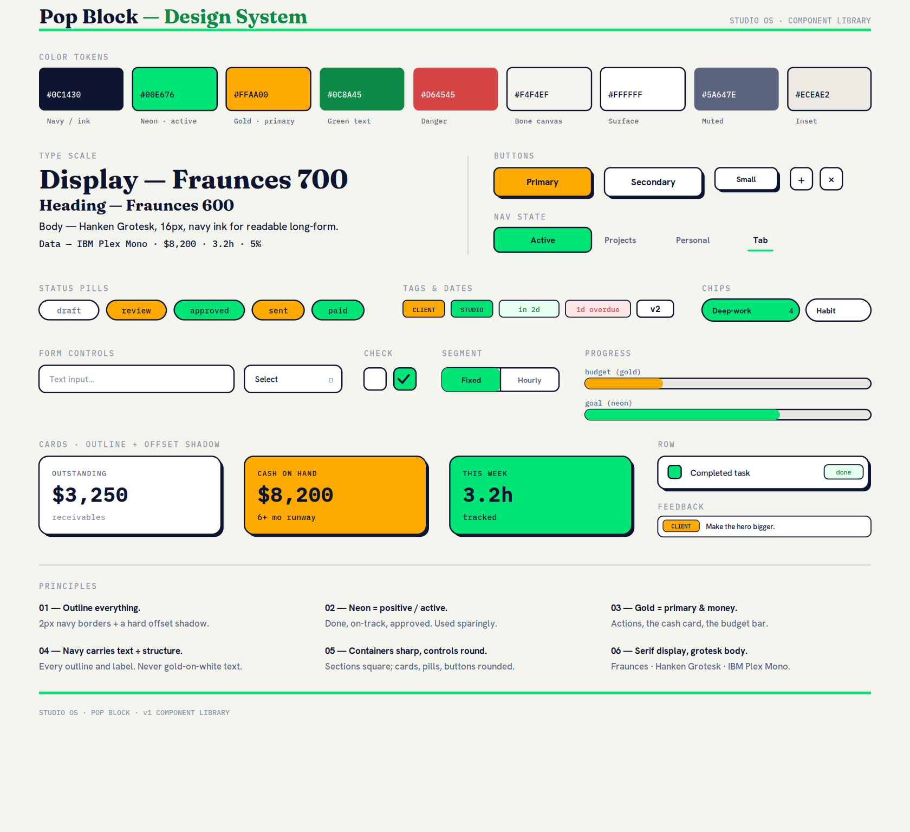Viewport: 910px width, 832px height.
Task: Click the draft status pill
Action: coord(69,310)
